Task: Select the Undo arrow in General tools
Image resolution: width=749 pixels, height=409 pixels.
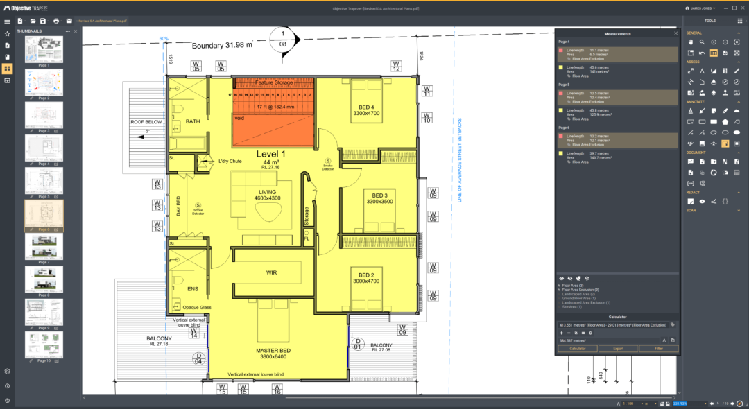Action: click(702, 53)
